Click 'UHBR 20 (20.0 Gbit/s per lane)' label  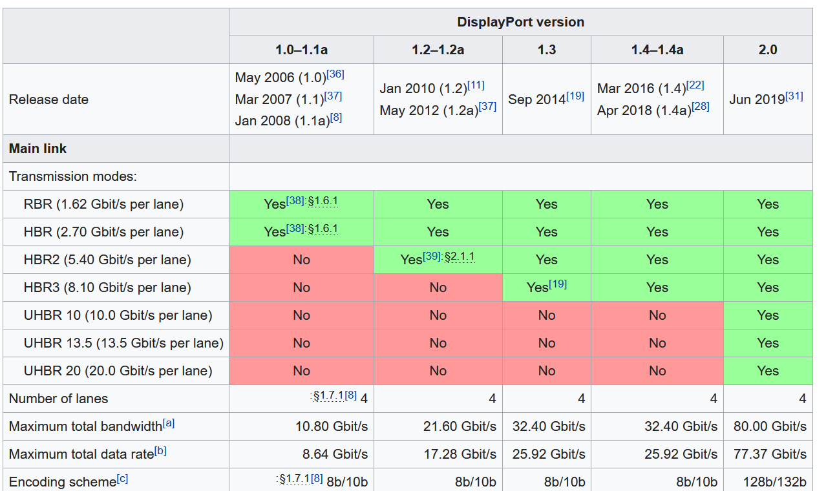point(118,371)
